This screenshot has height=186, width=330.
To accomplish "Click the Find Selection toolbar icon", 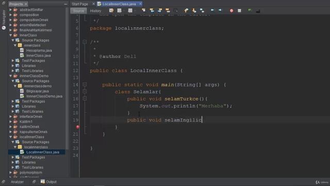I will pyautogui.click(x=143, y=10).
